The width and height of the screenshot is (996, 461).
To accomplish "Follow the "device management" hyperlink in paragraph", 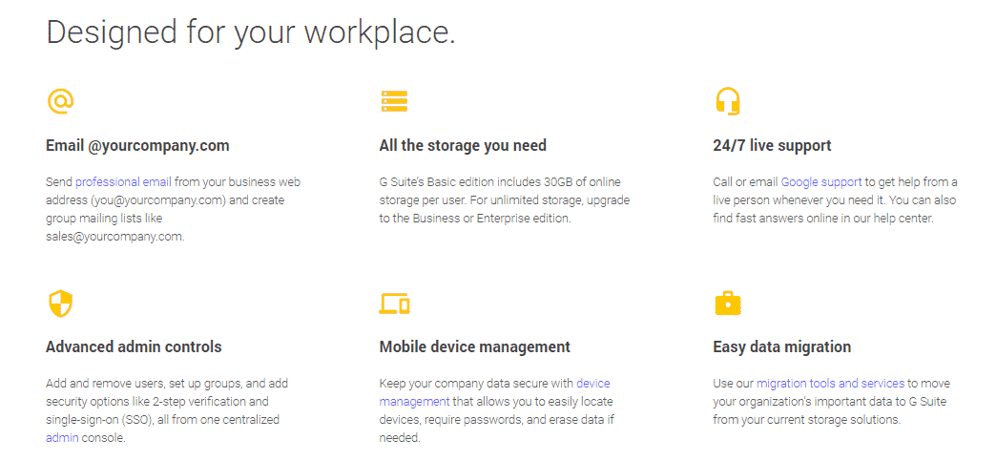I will (592, 384).
